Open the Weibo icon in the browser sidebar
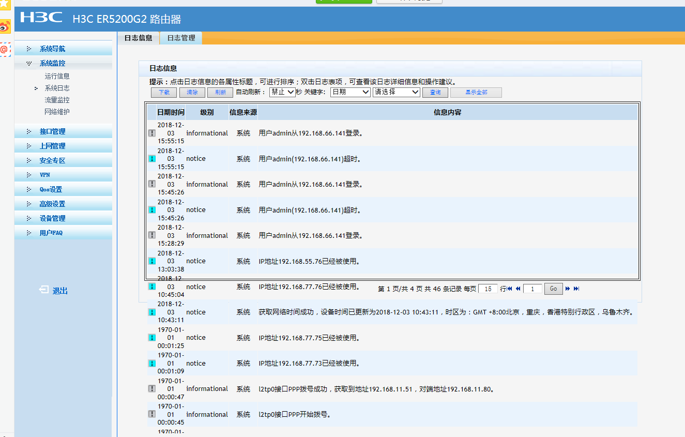The height and width of the screenshot is (437, 685). [5, 27]
